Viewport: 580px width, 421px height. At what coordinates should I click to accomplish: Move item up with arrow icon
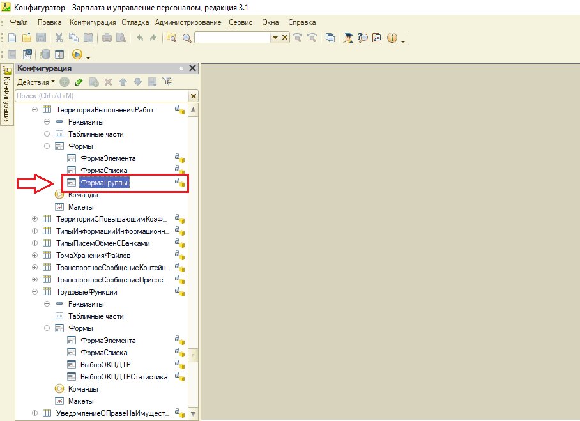pyautogui.click(x=123, y=82)
